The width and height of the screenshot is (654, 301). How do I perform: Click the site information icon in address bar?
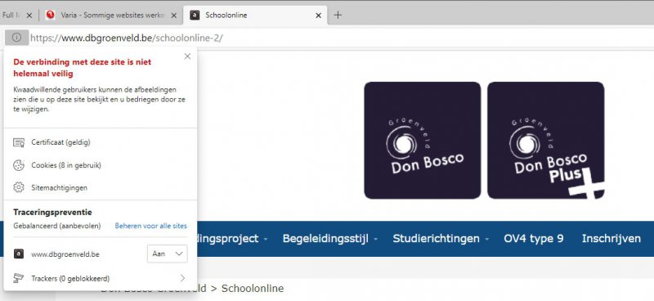coord(16,38)
